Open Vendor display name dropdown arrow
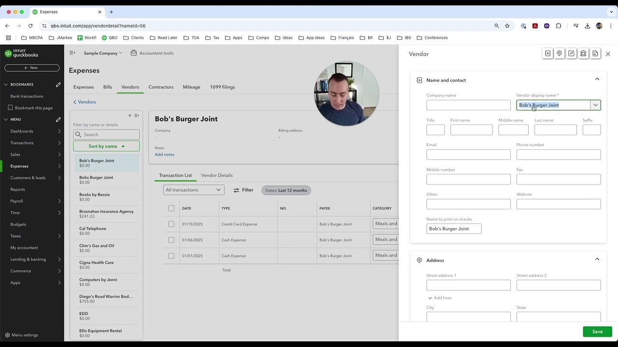Viewport: 618px width, 347px height. [595, 105]
